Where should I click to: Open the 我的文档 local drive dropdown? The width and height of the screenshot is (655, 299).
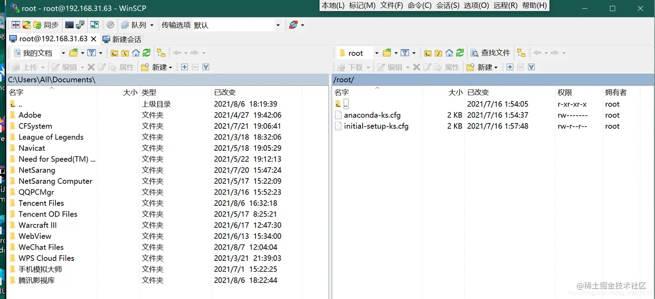63,53
